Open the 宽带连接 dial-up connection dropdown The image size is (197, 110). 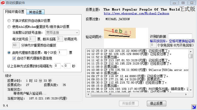pos(62,33)
